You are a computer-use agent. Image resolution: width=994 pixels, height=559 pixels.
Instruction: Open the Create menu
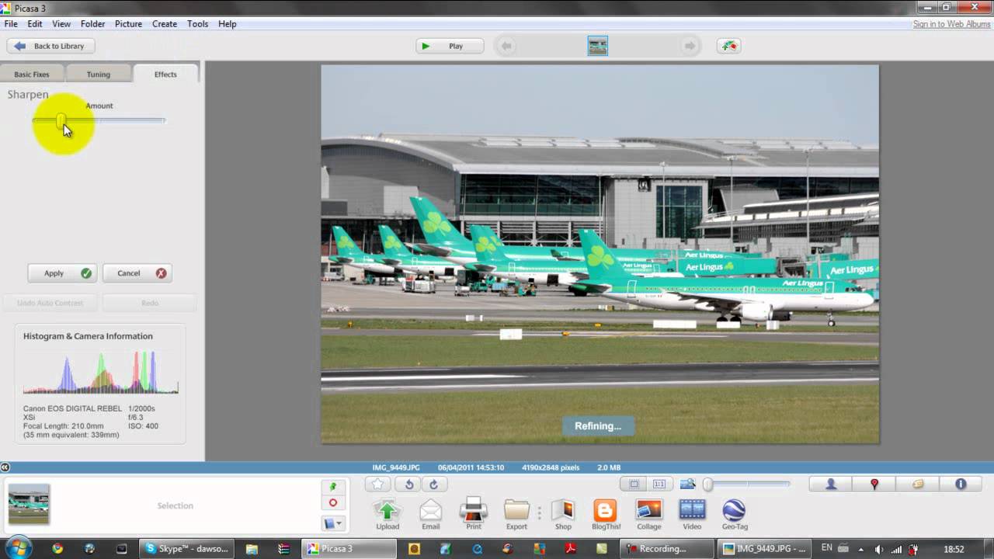click(x=165, y=24)
